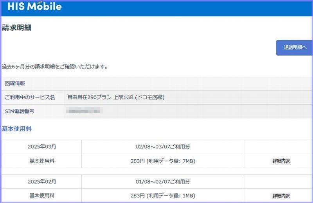Select the 回線情報 header row
Viewport: 313px width, 203px height.
pos(15,83)
